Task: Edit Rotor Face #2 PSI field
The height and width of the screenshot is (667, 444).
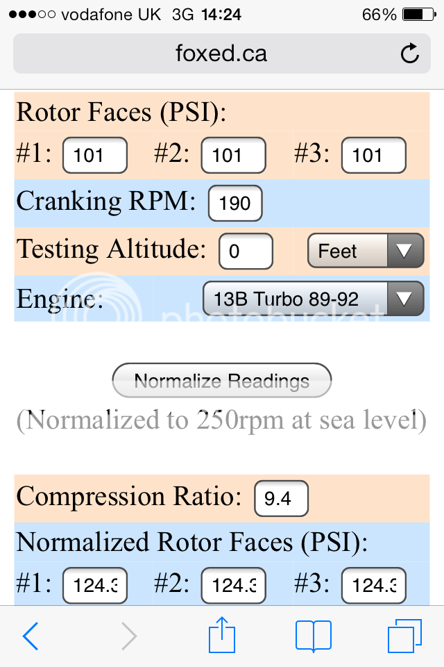Action: click(233, 155)
